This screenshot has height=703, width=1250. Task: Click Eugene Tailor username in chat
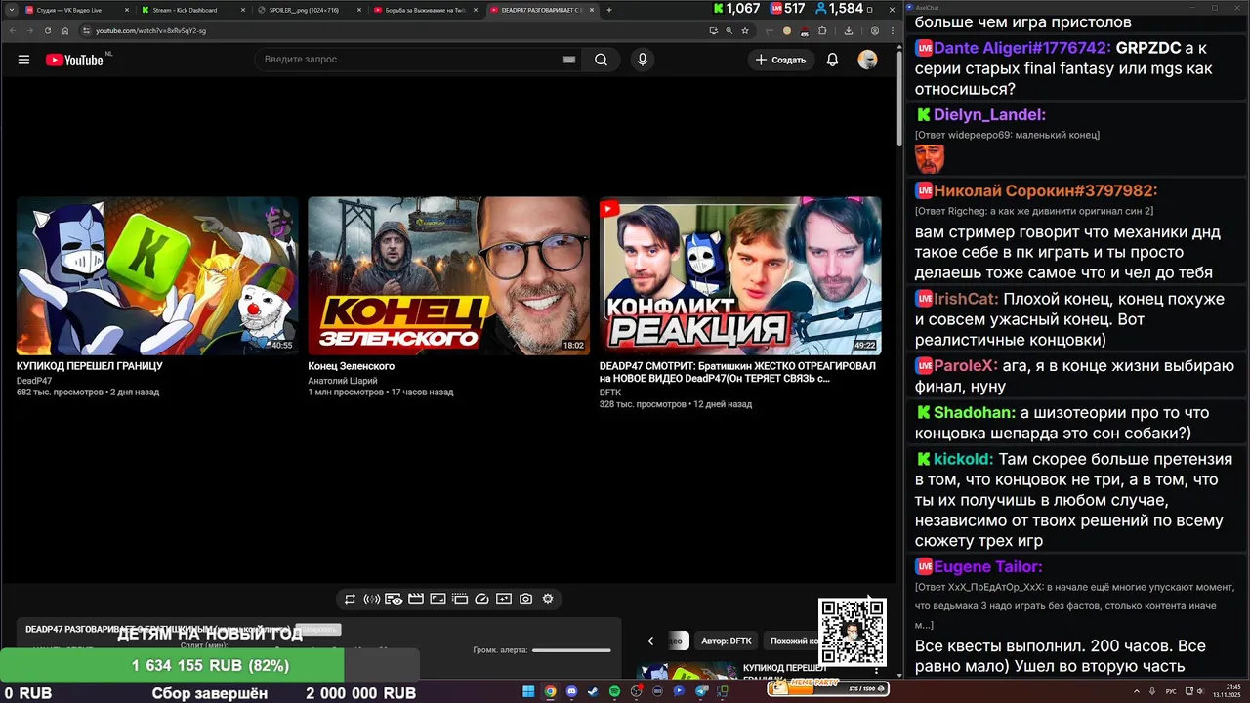click(x=987, y=566)
